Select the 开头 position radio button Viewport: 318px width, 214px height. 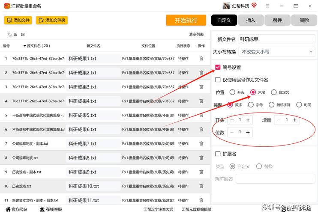(x=232, y=92)
